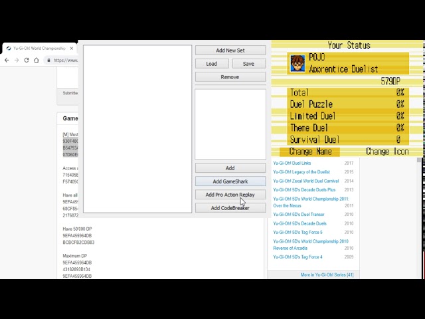Viewport: 425px width, 319px height.
Task: Open the browser home page icon
Action: [37, 60]
